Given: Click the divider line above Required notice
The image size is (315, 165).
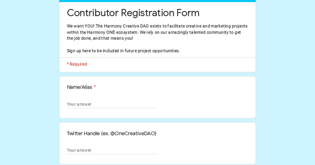Looking at the screenshot, I should pyautogui.click(x=157, y=58).
